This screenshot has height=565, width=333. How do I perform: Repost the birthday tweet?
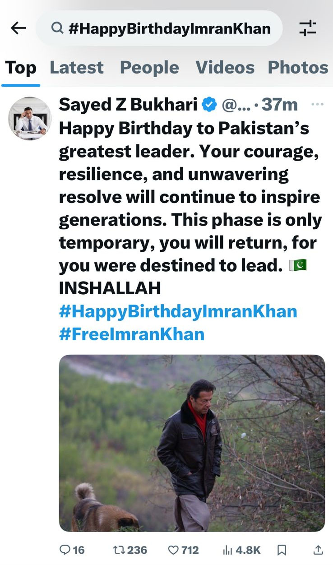(x=118, y=550)
